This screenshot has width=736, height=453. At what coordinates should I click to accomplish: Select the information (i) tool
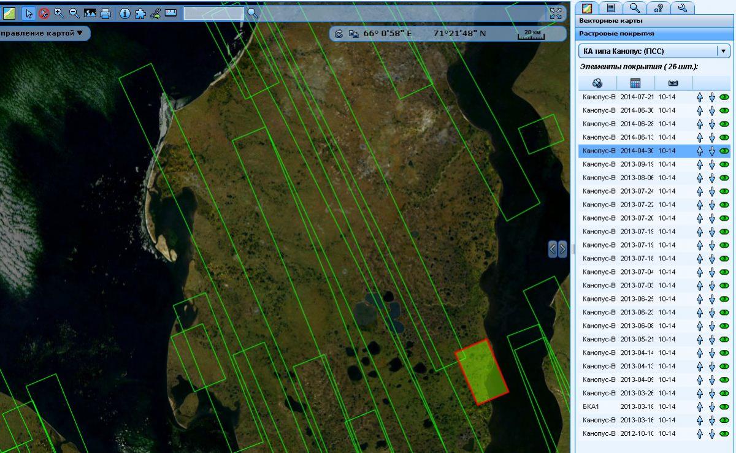pyautogui.click(x=125, y=13)
